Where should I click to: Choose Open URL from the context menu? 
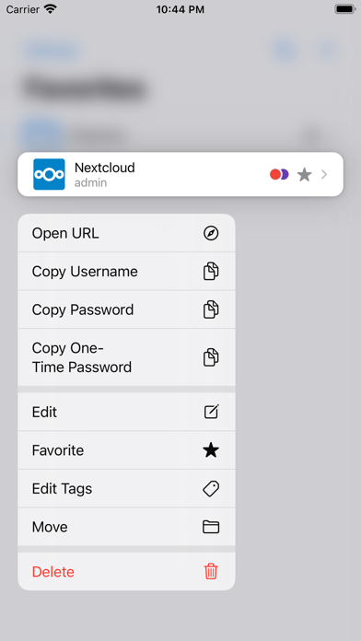pos(126,233)
